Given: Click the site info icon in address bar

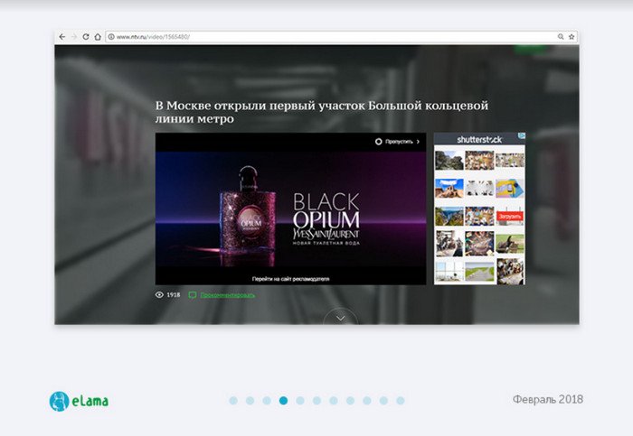Looking at the screenshot, I should coord(111,37).
